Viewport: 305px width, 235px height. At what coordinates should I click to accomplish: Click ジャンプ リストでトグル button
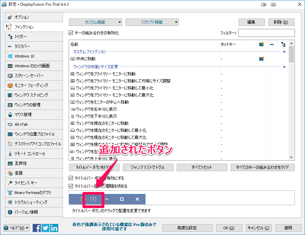(x=148, y=167)
